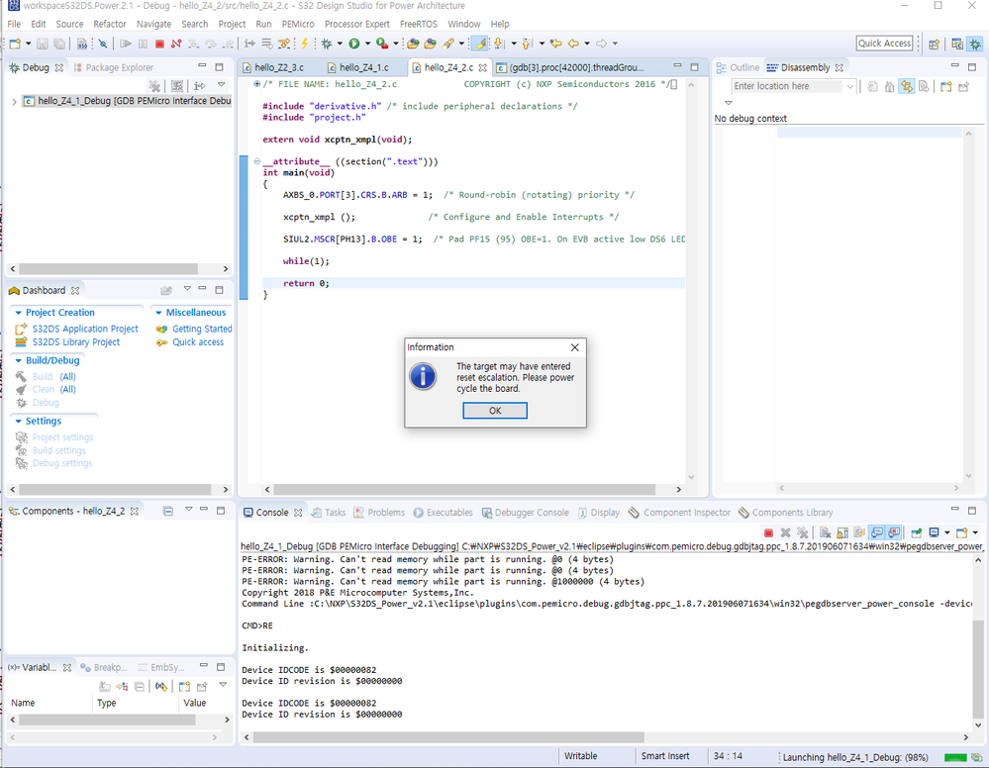Screen dimensions: 989x768
Task: Open the Getting Started link
Action: (202, 329)
